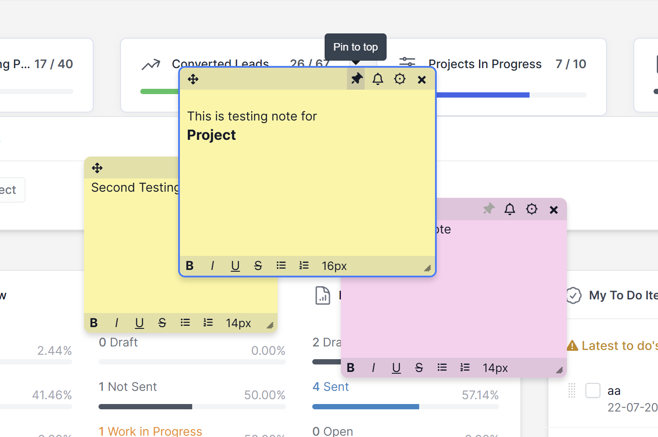This screenshot has height=437, width=658.
Task: Check the 'aa' to-do item checkbox
Action: pyautogui.click(x=593, y=390)
